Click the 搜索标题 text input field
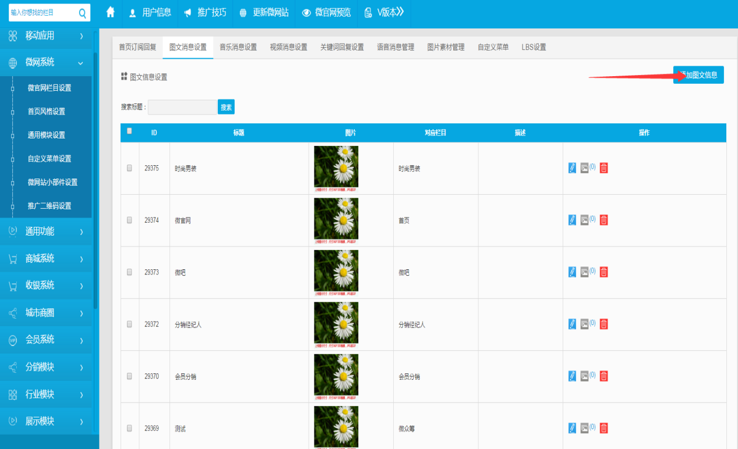The width and height of the screenshot is (738, 449). [x=182, y=107]
